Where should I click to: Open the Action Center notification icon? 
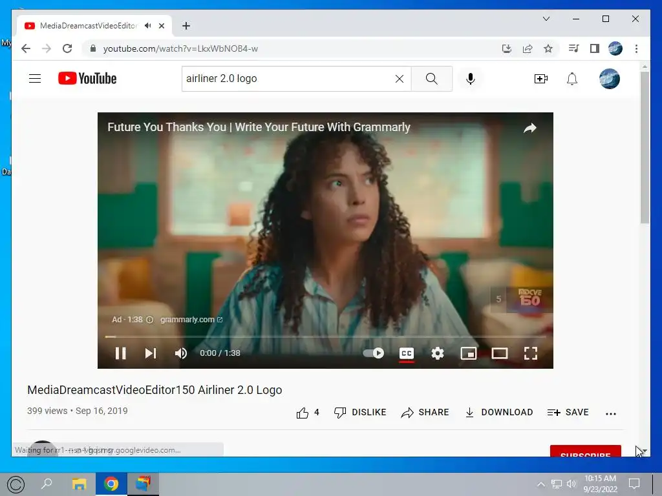tap(634, 484)
